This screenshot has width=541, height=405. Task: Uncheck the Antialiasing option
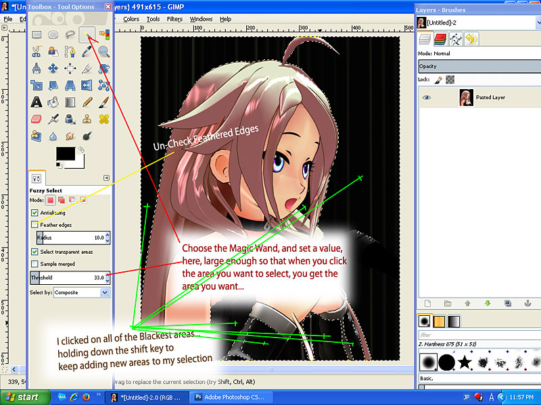[34, 213]
